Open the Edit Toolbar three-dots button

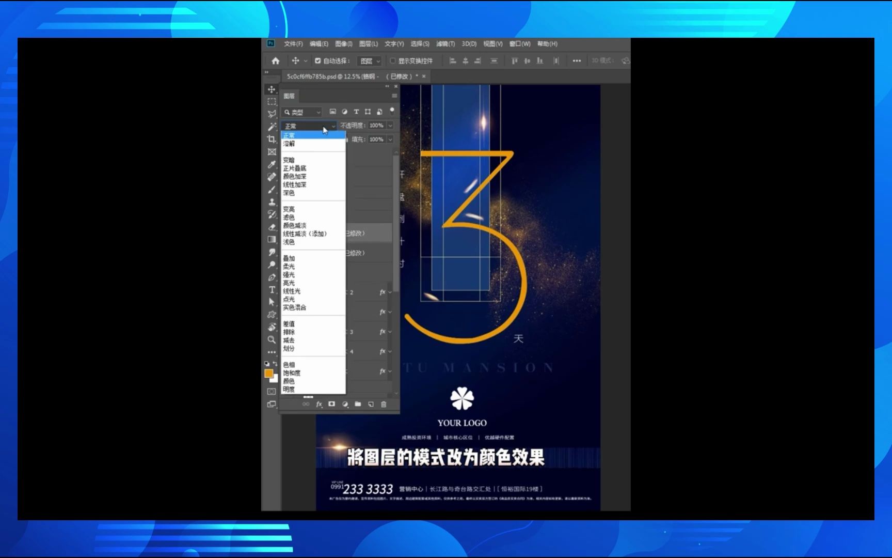coord(272,352)
